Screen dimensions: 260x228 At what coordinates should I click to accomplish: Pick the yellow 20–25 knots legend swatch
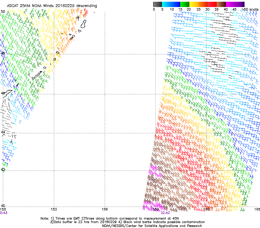194,4
